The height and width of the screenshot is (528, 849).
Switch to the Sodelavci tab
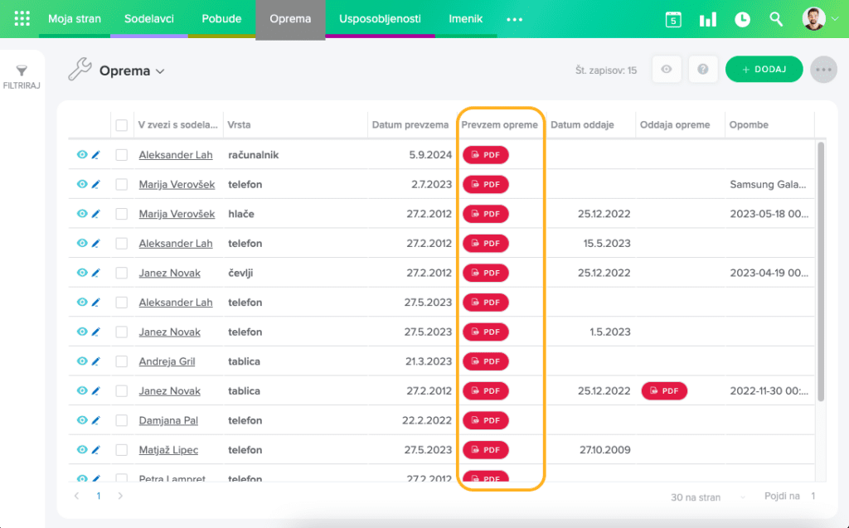coord(149,19)
